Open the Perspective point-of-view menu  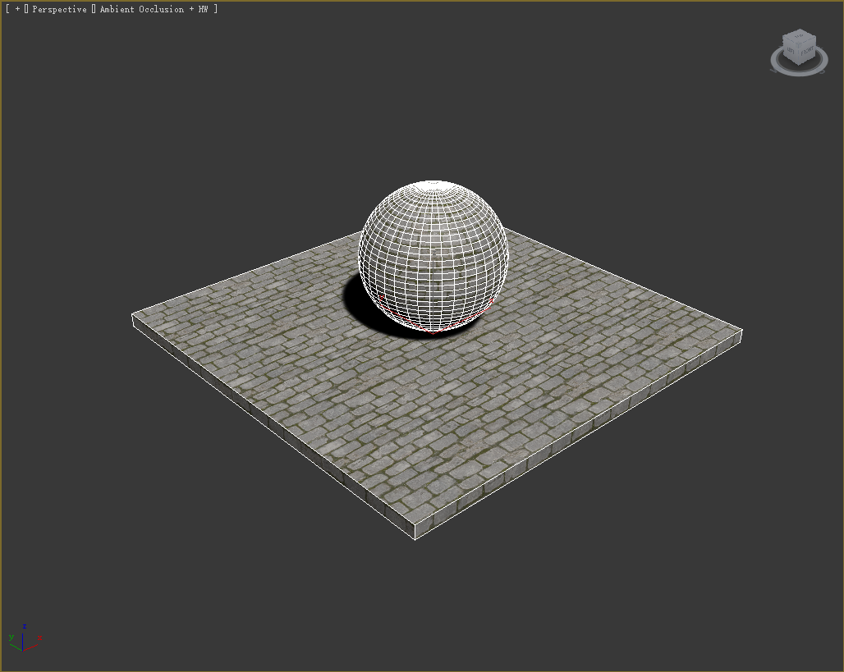[59, 9]
